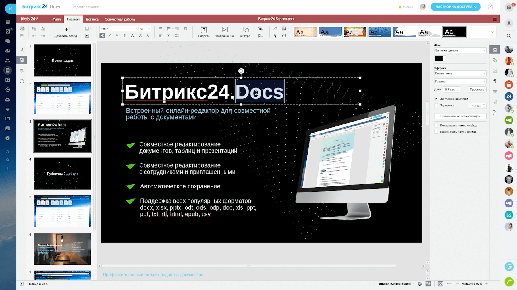Expand the Выцветание effect dropdown

pyautogui.click(x=460, y=73)
